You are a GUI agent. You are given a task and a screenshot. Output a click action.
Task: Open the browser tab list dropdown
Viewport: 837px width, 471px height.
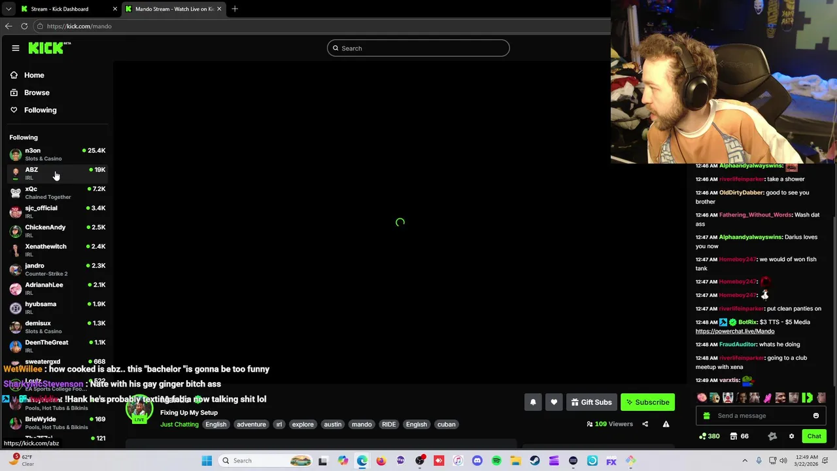(x=8, y=9)
